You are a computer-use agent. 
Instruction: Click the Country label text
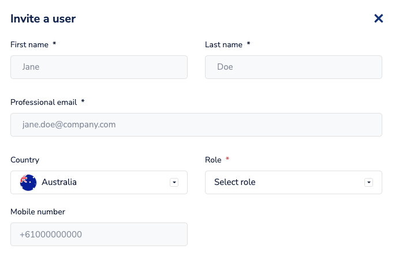(25, 160)
